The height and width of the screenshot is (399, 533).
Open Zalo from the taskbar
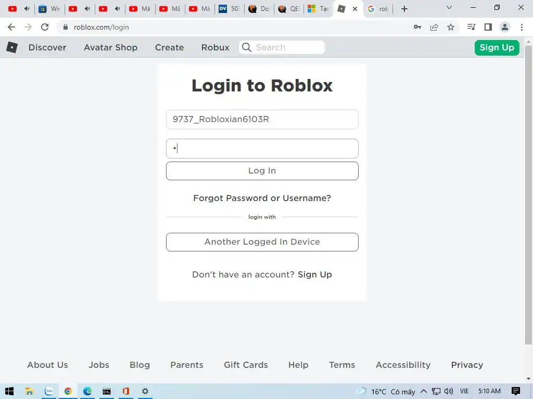49,391
